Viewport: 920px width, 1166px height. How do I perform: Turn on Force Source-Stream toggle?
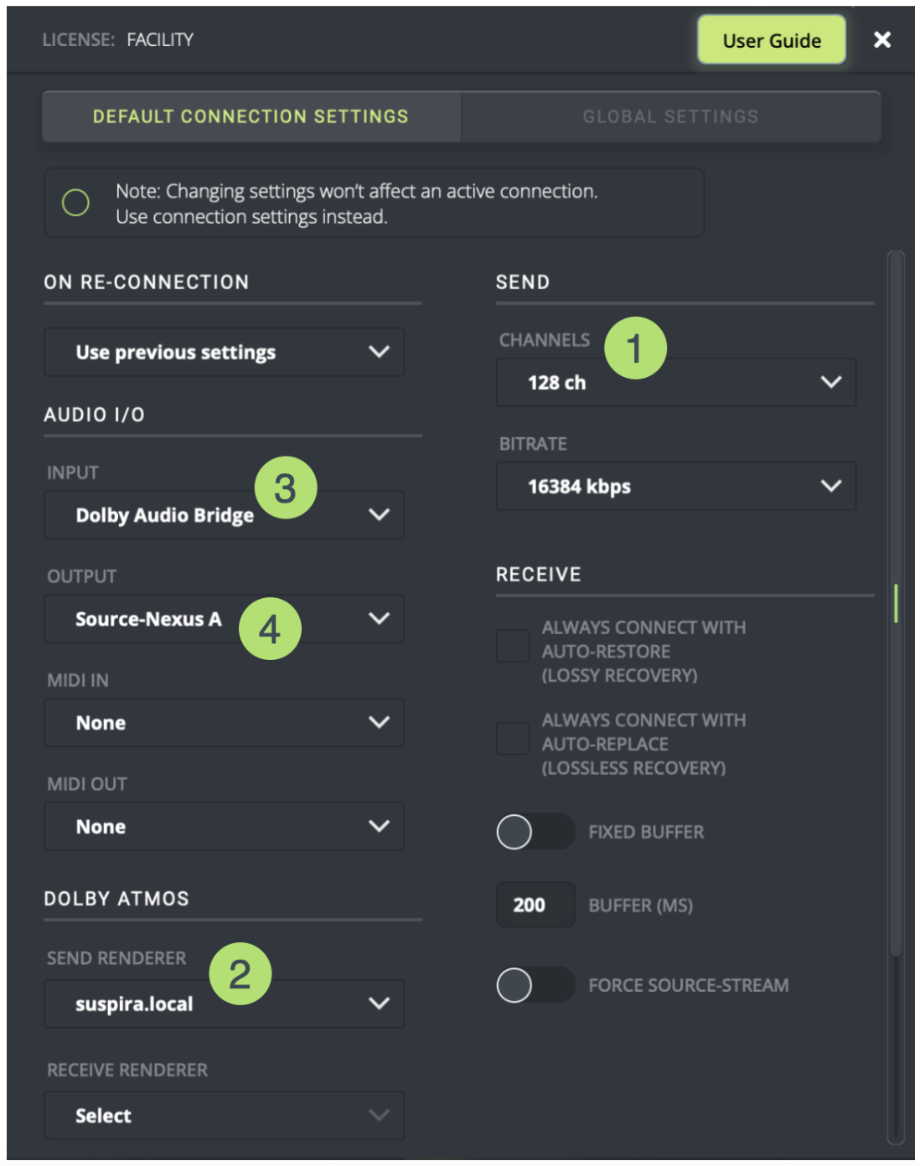pos(535,985)
